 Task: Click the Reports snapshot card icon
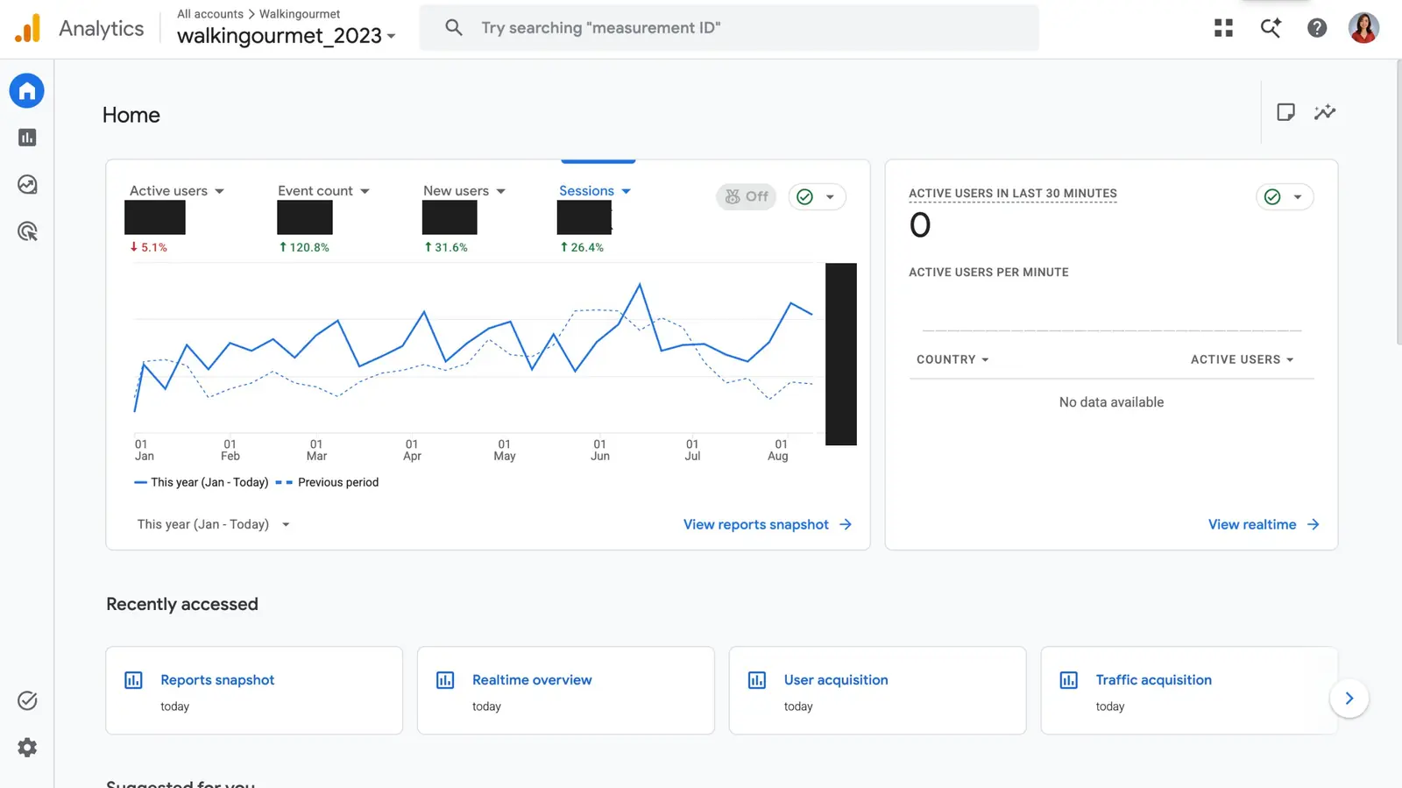point(133,680)
